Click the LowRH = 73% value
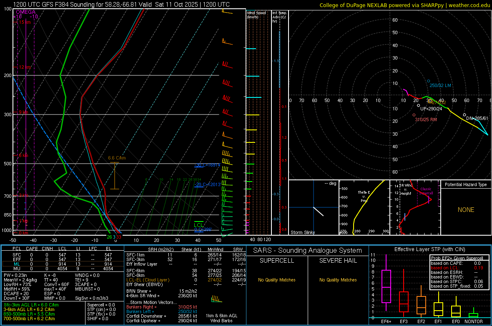492x326 pixels. click(17, 284)
